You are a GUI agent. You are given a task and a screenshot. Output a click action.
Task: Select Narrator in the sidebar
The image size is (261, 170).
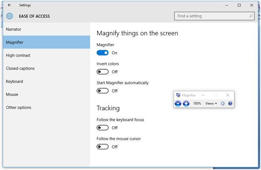[14, 29]
